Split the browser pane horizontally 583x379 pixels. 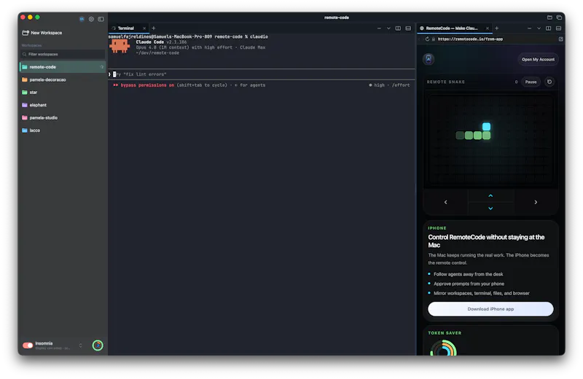[x=558, y=28]
